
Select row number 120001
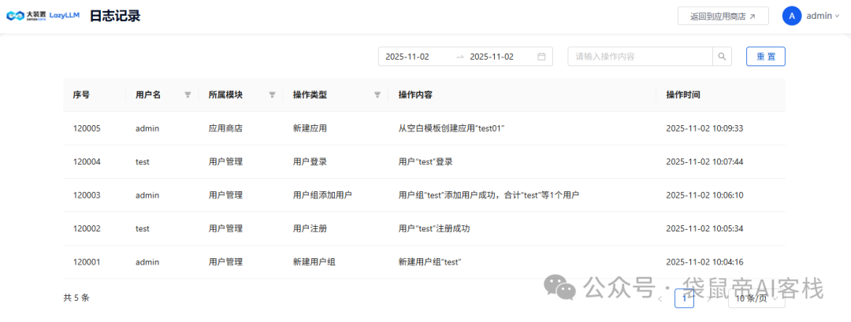pyautogui.click(x=87, y=262)
